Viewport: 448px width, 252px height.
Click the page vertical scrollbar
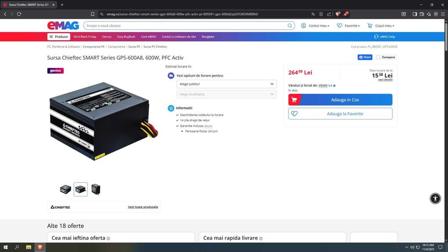click(x=446, y=37)
